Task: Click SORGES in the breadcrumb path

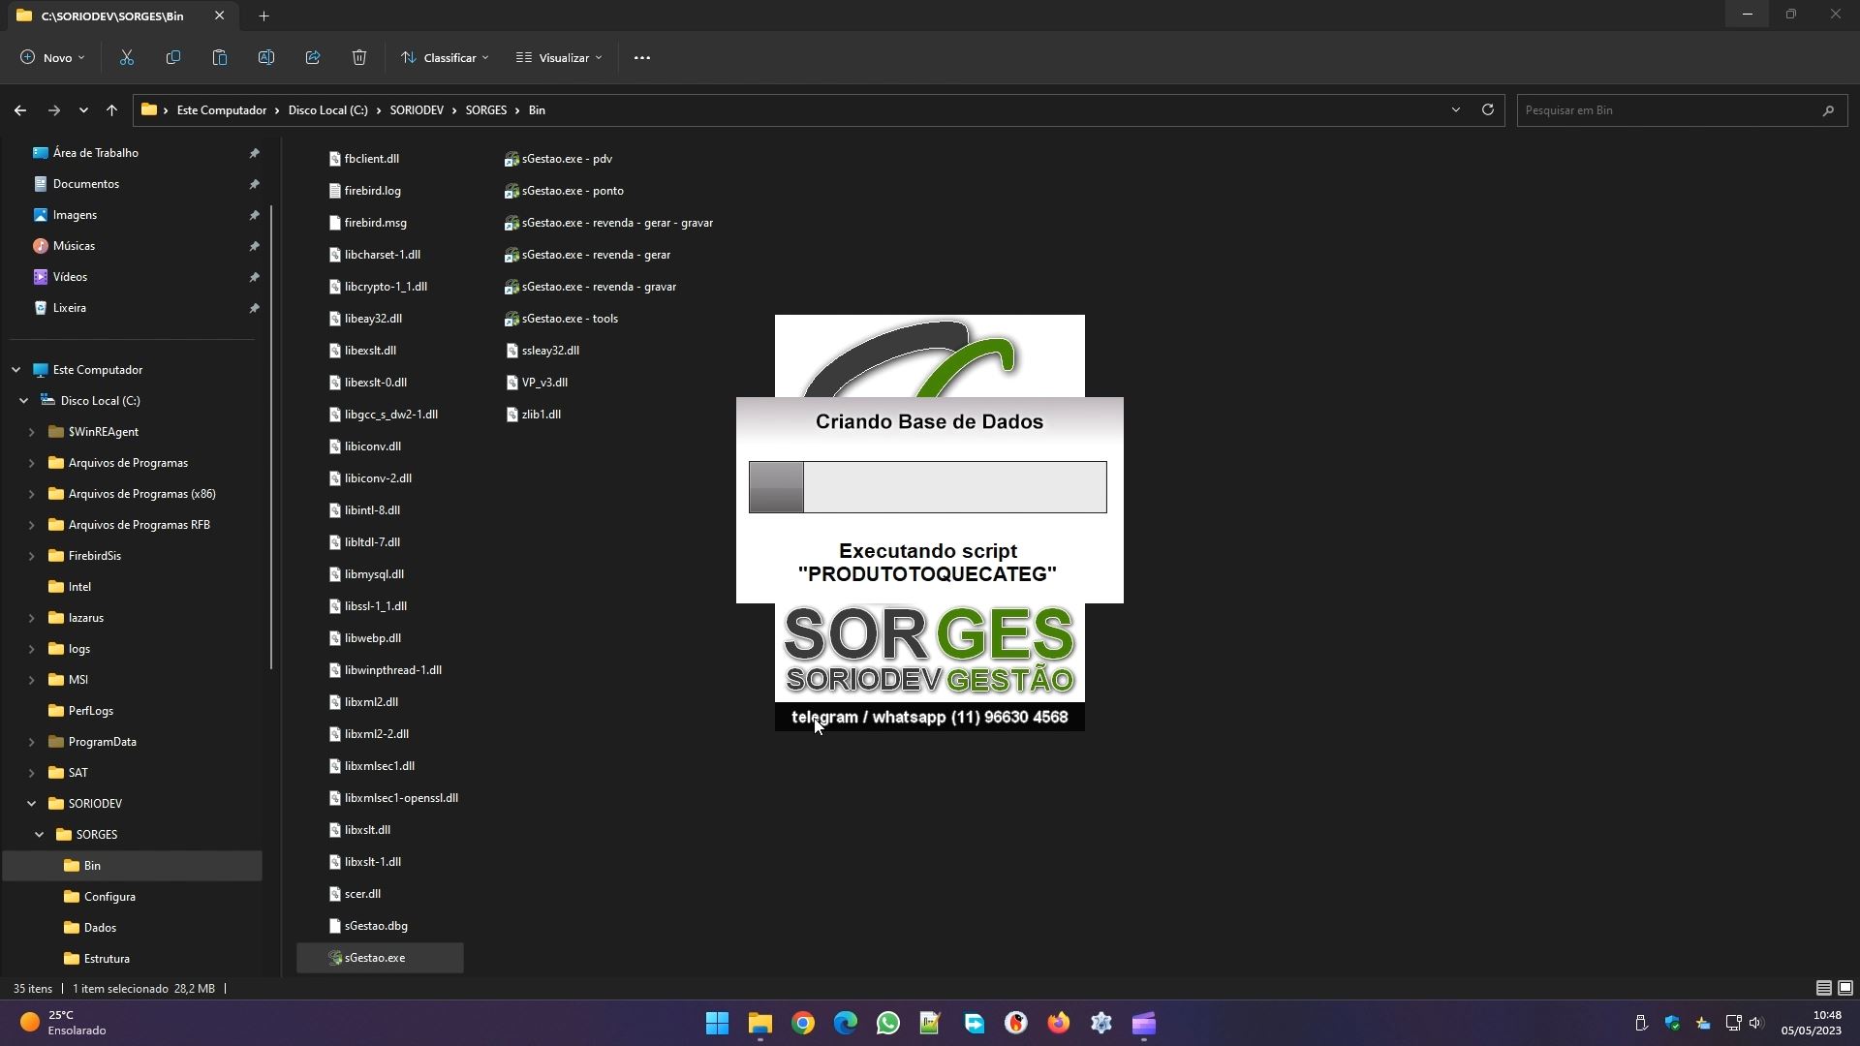Action: (486, 110)
